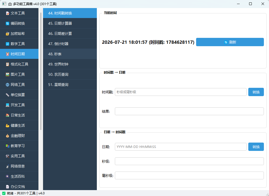Click the 数字工具 icon
The height and width of the screenshot is (196, 269).
coord(7,44)
